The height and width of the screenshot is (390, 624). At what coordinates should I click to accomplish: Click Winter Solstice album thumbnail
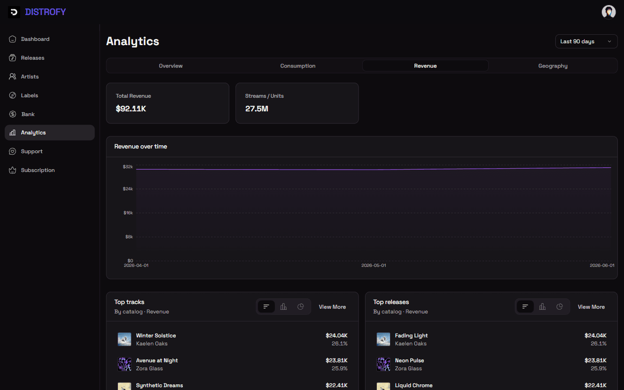click(x=125, y=339)
